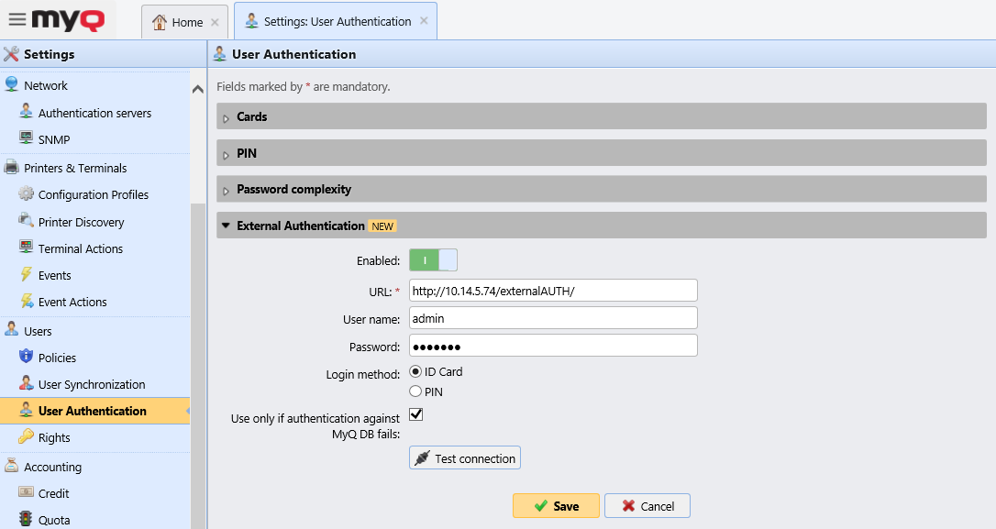Screen dimensions: 996x529
Task: Click inside the URL input field
Action: point(553,290)
